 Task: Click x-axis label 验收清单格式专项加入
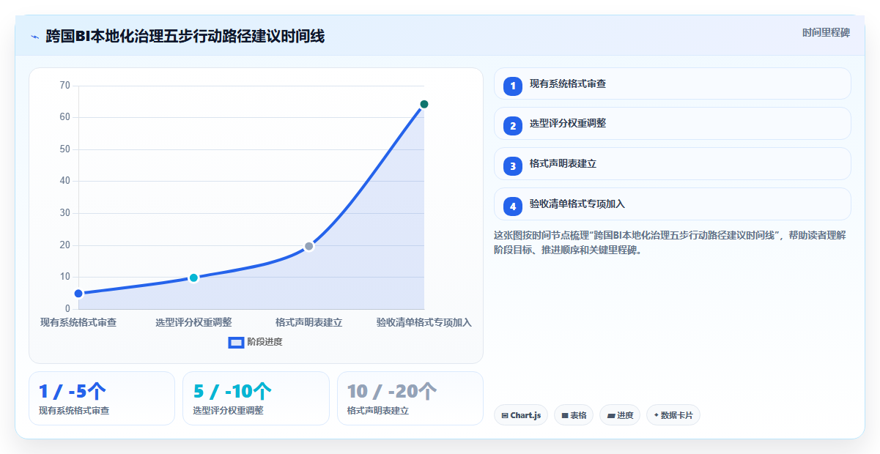pyautogui.click(x=424, y=322)
